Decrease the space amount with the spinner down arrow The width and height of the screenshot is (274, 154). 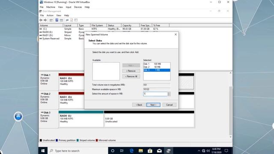169,95
